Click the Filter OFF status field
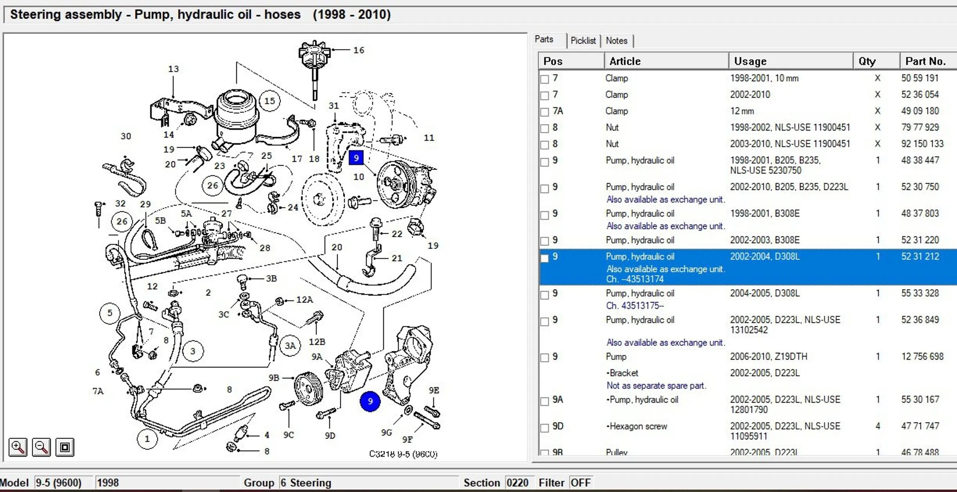The height and width of the screenshot is (492, 957). 580,483
